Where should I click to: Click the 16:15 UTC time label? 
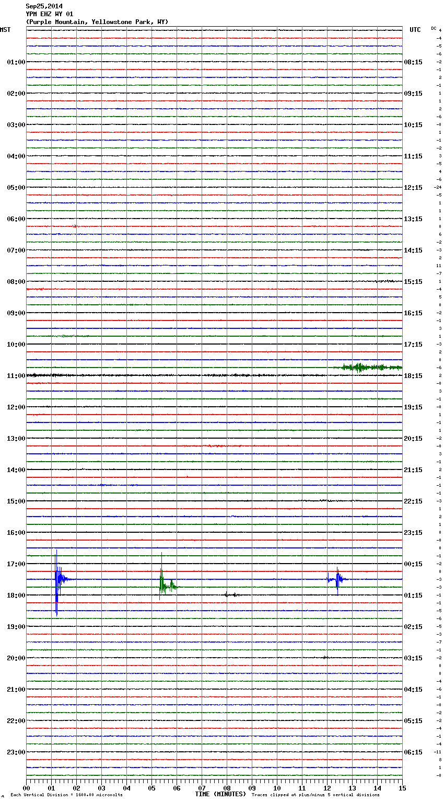point(413,313)
